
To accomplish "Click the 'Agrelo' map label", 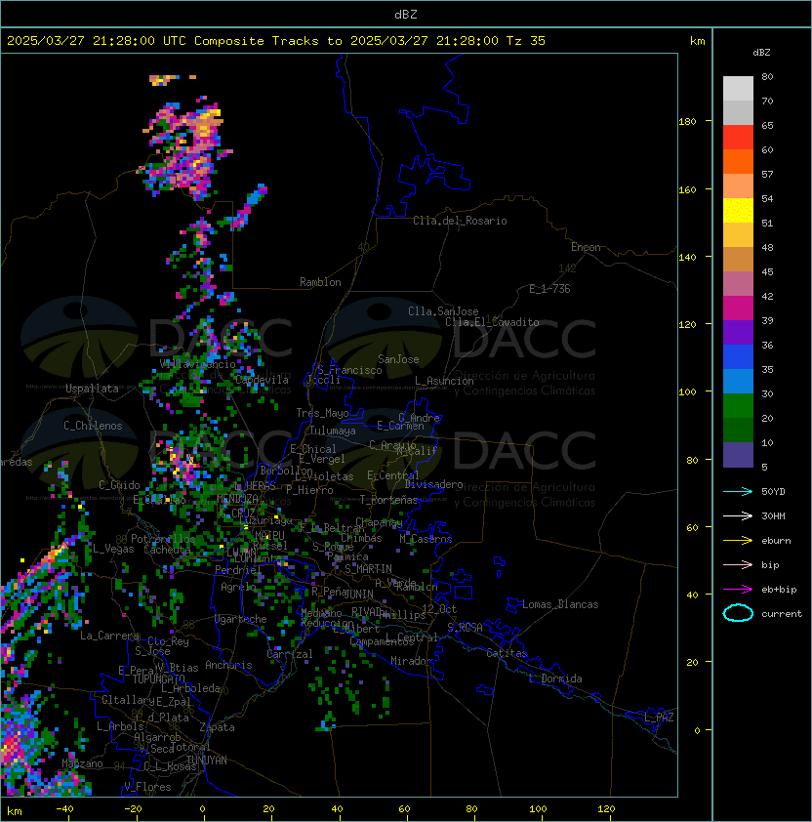I will (x=238, y=587).
